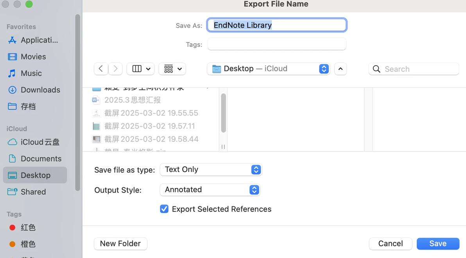Open Movies folder in the sidebar

(x=33, y=57)
